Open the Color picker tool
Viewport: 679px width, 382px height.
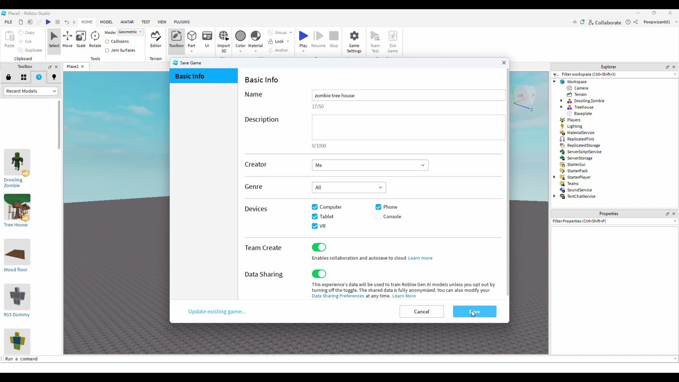coord(240,41)
